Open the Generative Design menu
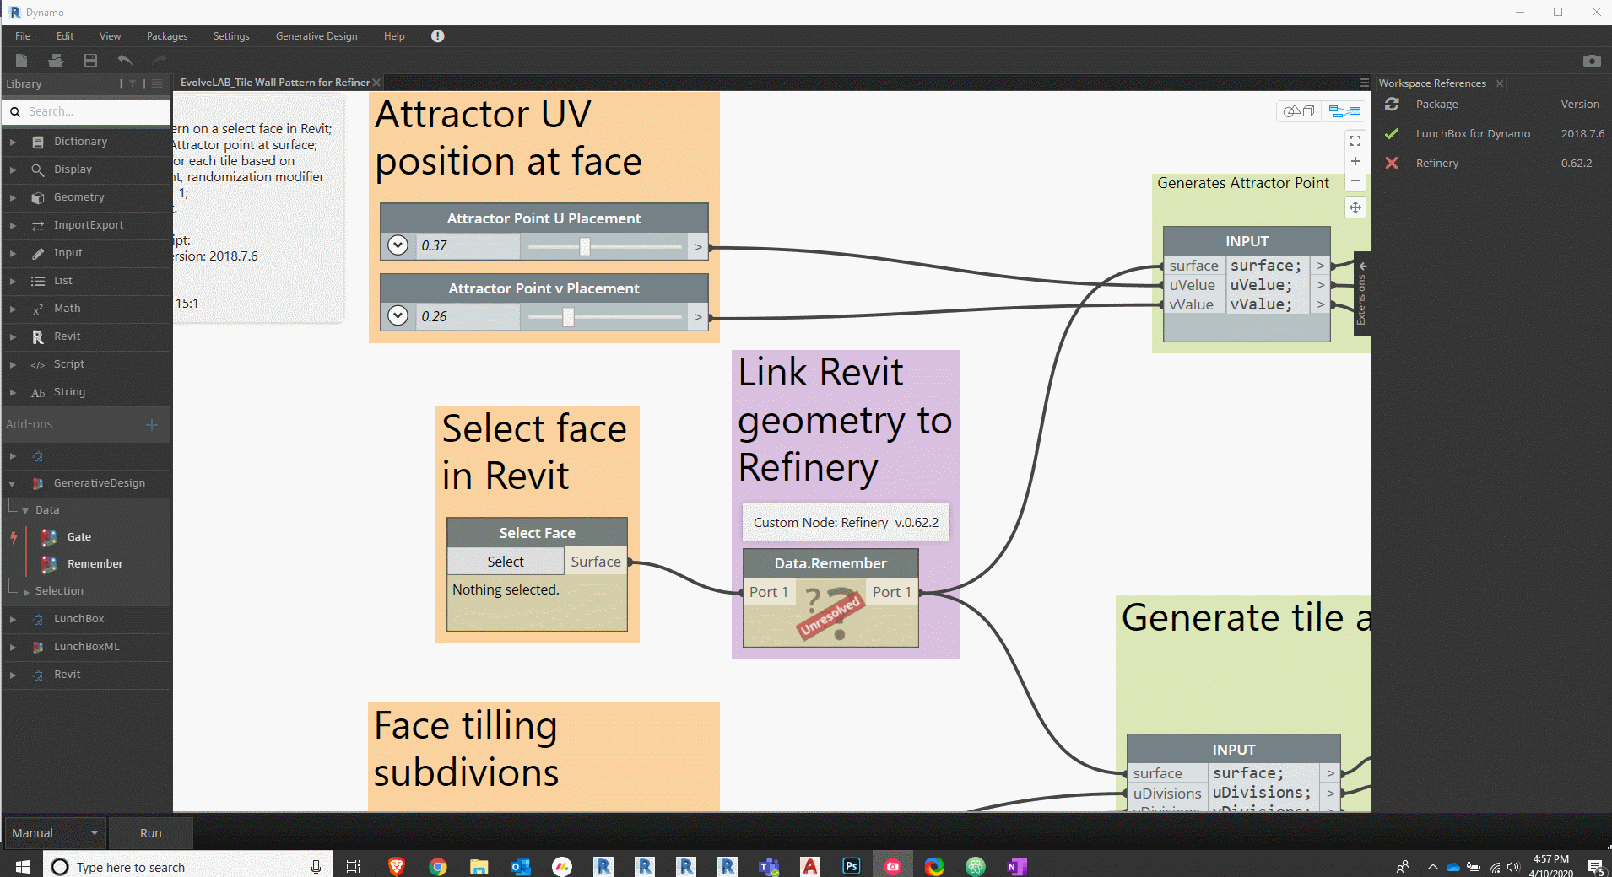 click(316, 36)
